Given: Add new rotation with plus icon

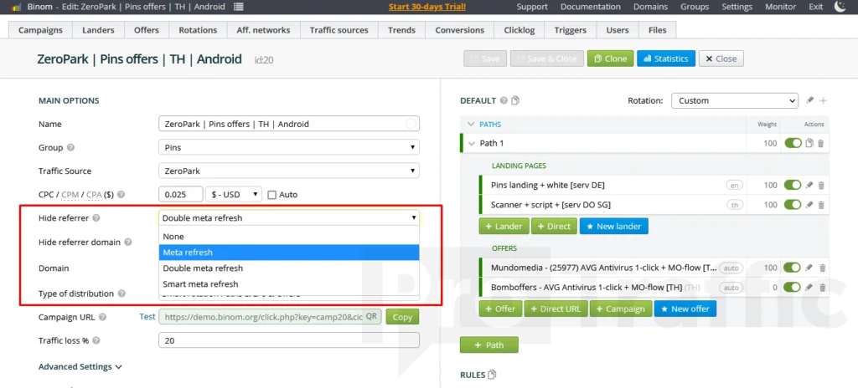Looking at the screenshot, I should [x=823, y=100].
